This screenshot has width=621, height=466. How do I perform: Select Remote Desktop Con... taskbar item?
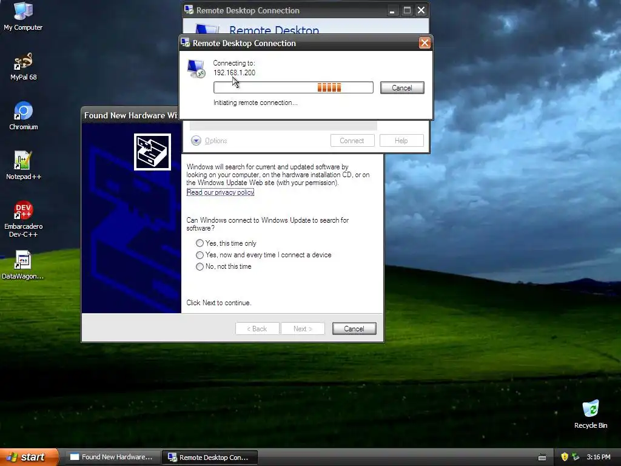coord(209,458)
